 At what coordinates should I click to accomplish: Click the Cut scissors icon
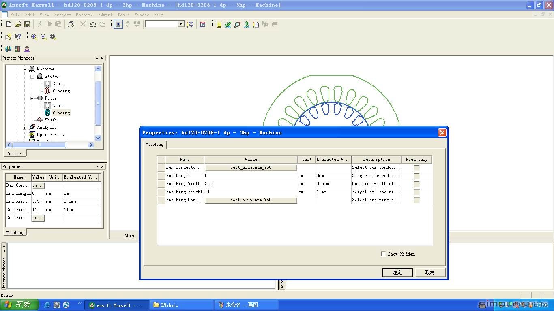pyautogui.click(x=39, y=24)
